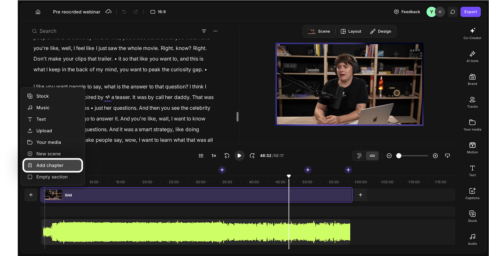This screenshot has width=489, height=256.
Task: Open the three-dot more options menu
Action: (x=215, y=31)
